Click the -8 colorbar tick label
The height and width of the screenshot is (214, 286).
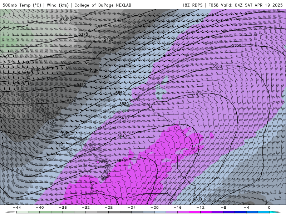click(x=224, y=208)
